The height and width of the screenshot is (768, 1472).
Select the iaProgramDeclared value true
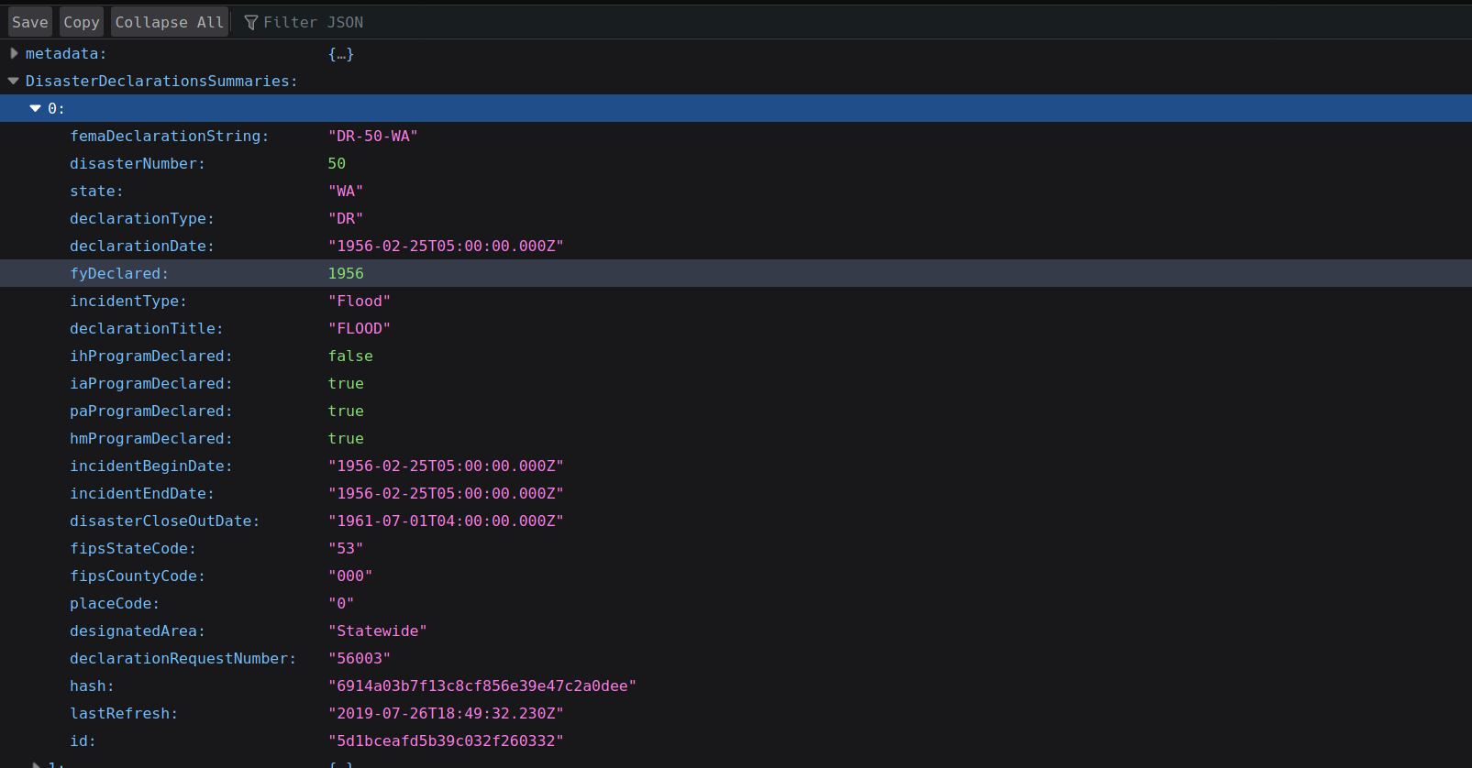click(x=346, y=383)
